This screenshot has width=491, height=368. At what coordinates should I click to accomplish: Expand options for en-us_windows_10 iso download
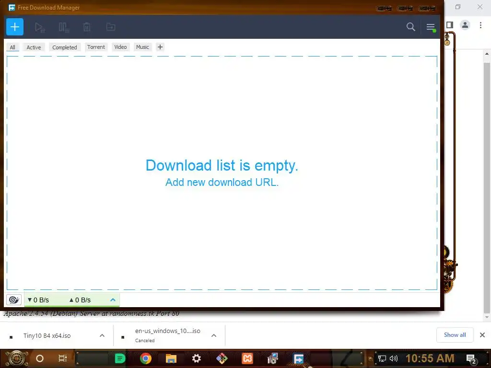214,335
